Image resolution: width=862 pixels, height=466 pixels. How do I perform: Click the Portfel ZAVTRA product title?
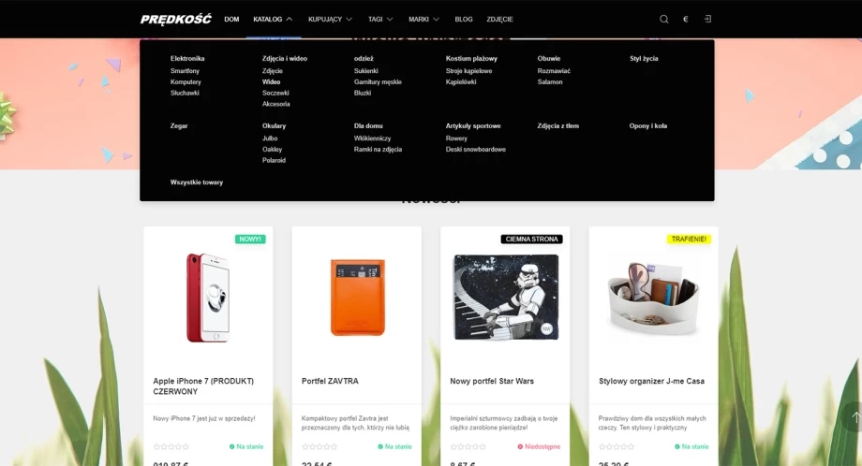click(x=330, y=381)
